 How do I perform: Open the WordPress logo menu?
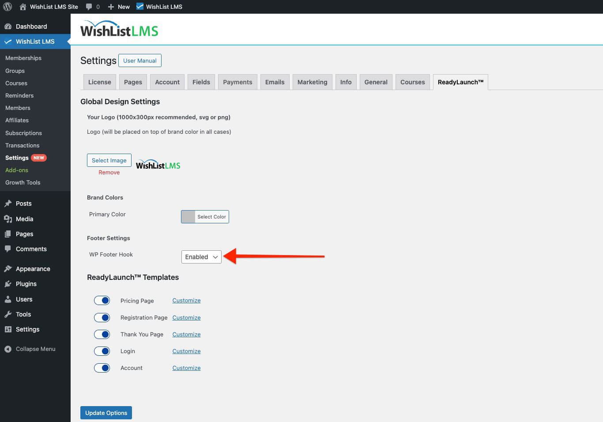[7, 7]
